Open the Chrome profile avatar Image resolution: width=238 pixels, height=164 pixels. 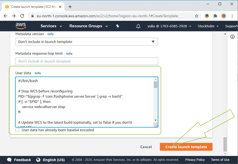224,16
